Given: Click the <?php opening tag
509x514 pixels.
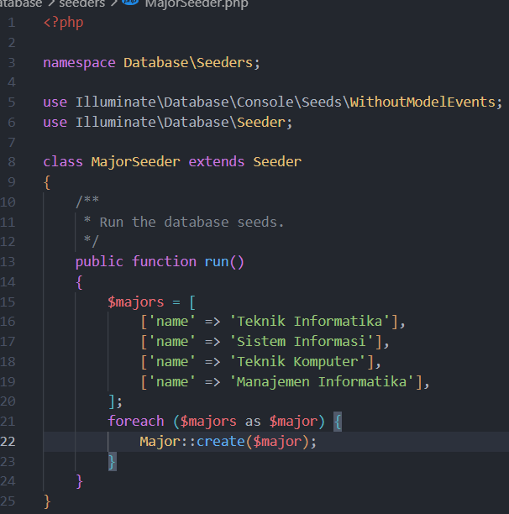Looking at the screenshot, I should (63, 23).
